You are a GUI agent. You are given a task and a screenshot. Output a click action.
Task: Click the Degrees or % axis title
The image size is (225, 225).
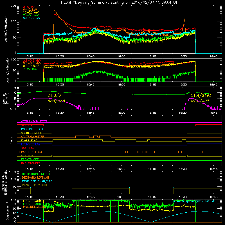(7, 211)
